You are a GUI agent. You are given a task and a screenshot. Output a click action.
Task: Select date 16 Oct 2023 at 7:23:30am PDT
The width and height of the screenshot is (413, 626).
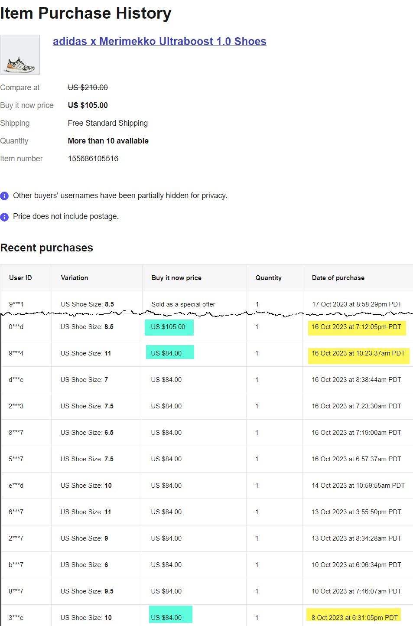357,406
